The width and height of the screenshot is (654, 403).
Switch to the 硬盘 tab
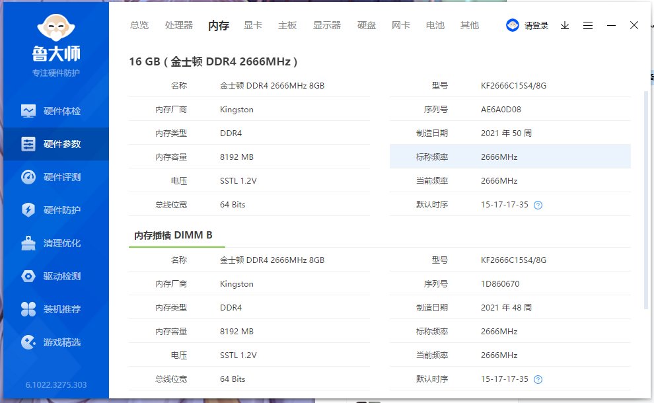click(367, 26)
